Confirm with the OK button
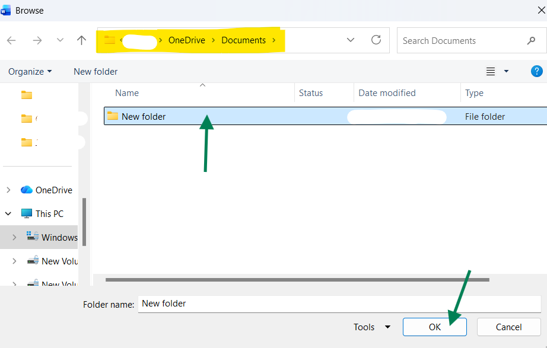Screen dimensions: 547x348 (x=435, y=327)
